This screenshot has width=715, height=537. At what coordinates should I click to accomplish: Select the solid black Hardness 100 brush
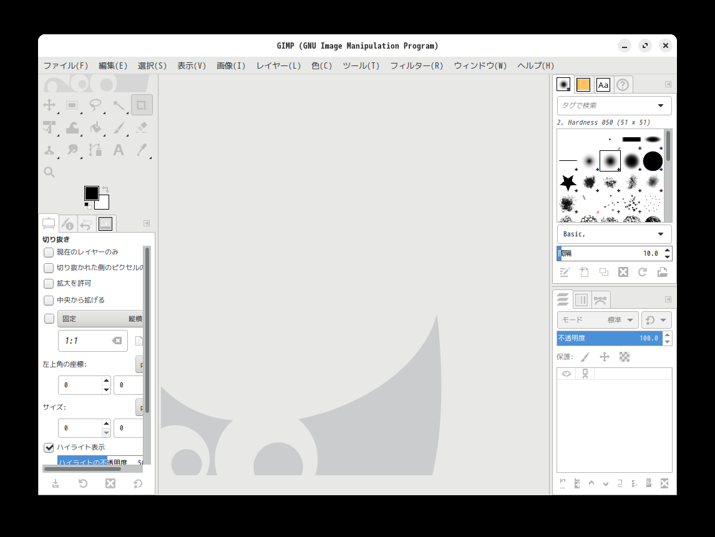[x=653, y=161]
